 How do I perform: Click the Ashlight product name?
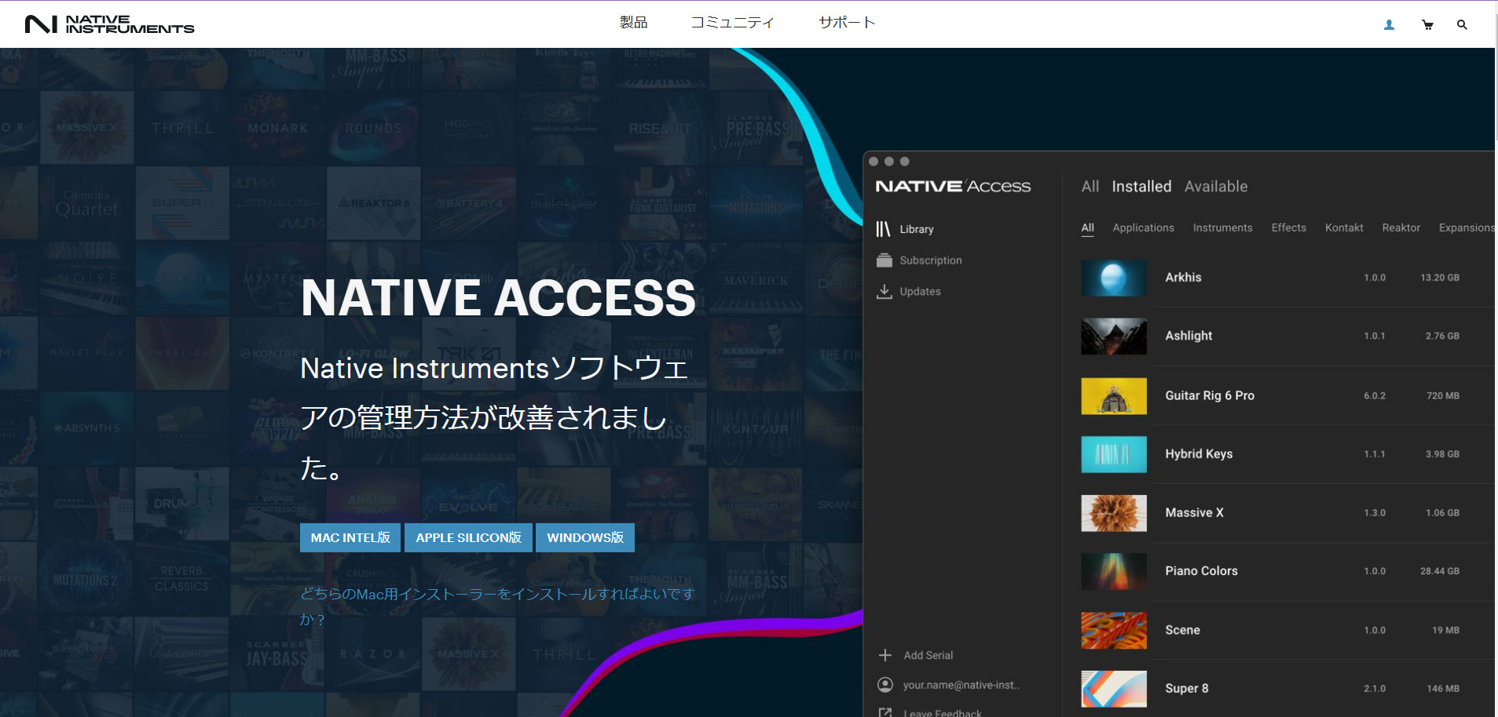pyautogui.click(x=1189, y=336)
